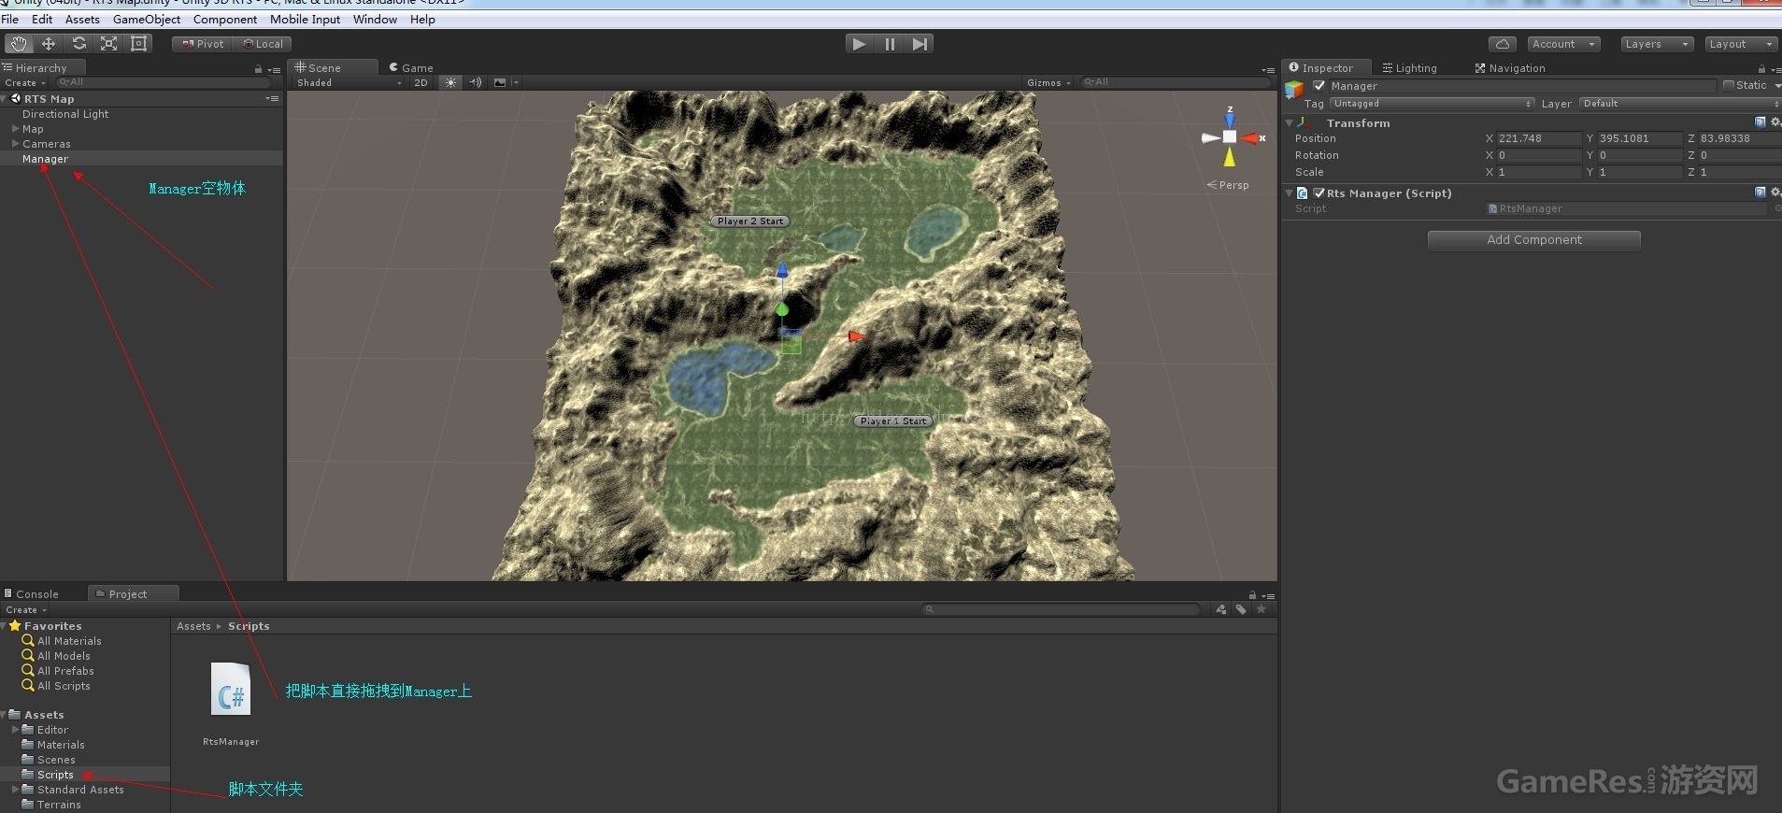Screen dimensions: 1782x813
Task: Click Project save search star icon
Action: point(1262,609)
